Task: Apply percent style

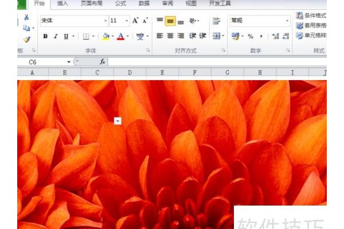Action: pyautogui.click(x=251, y=36)
